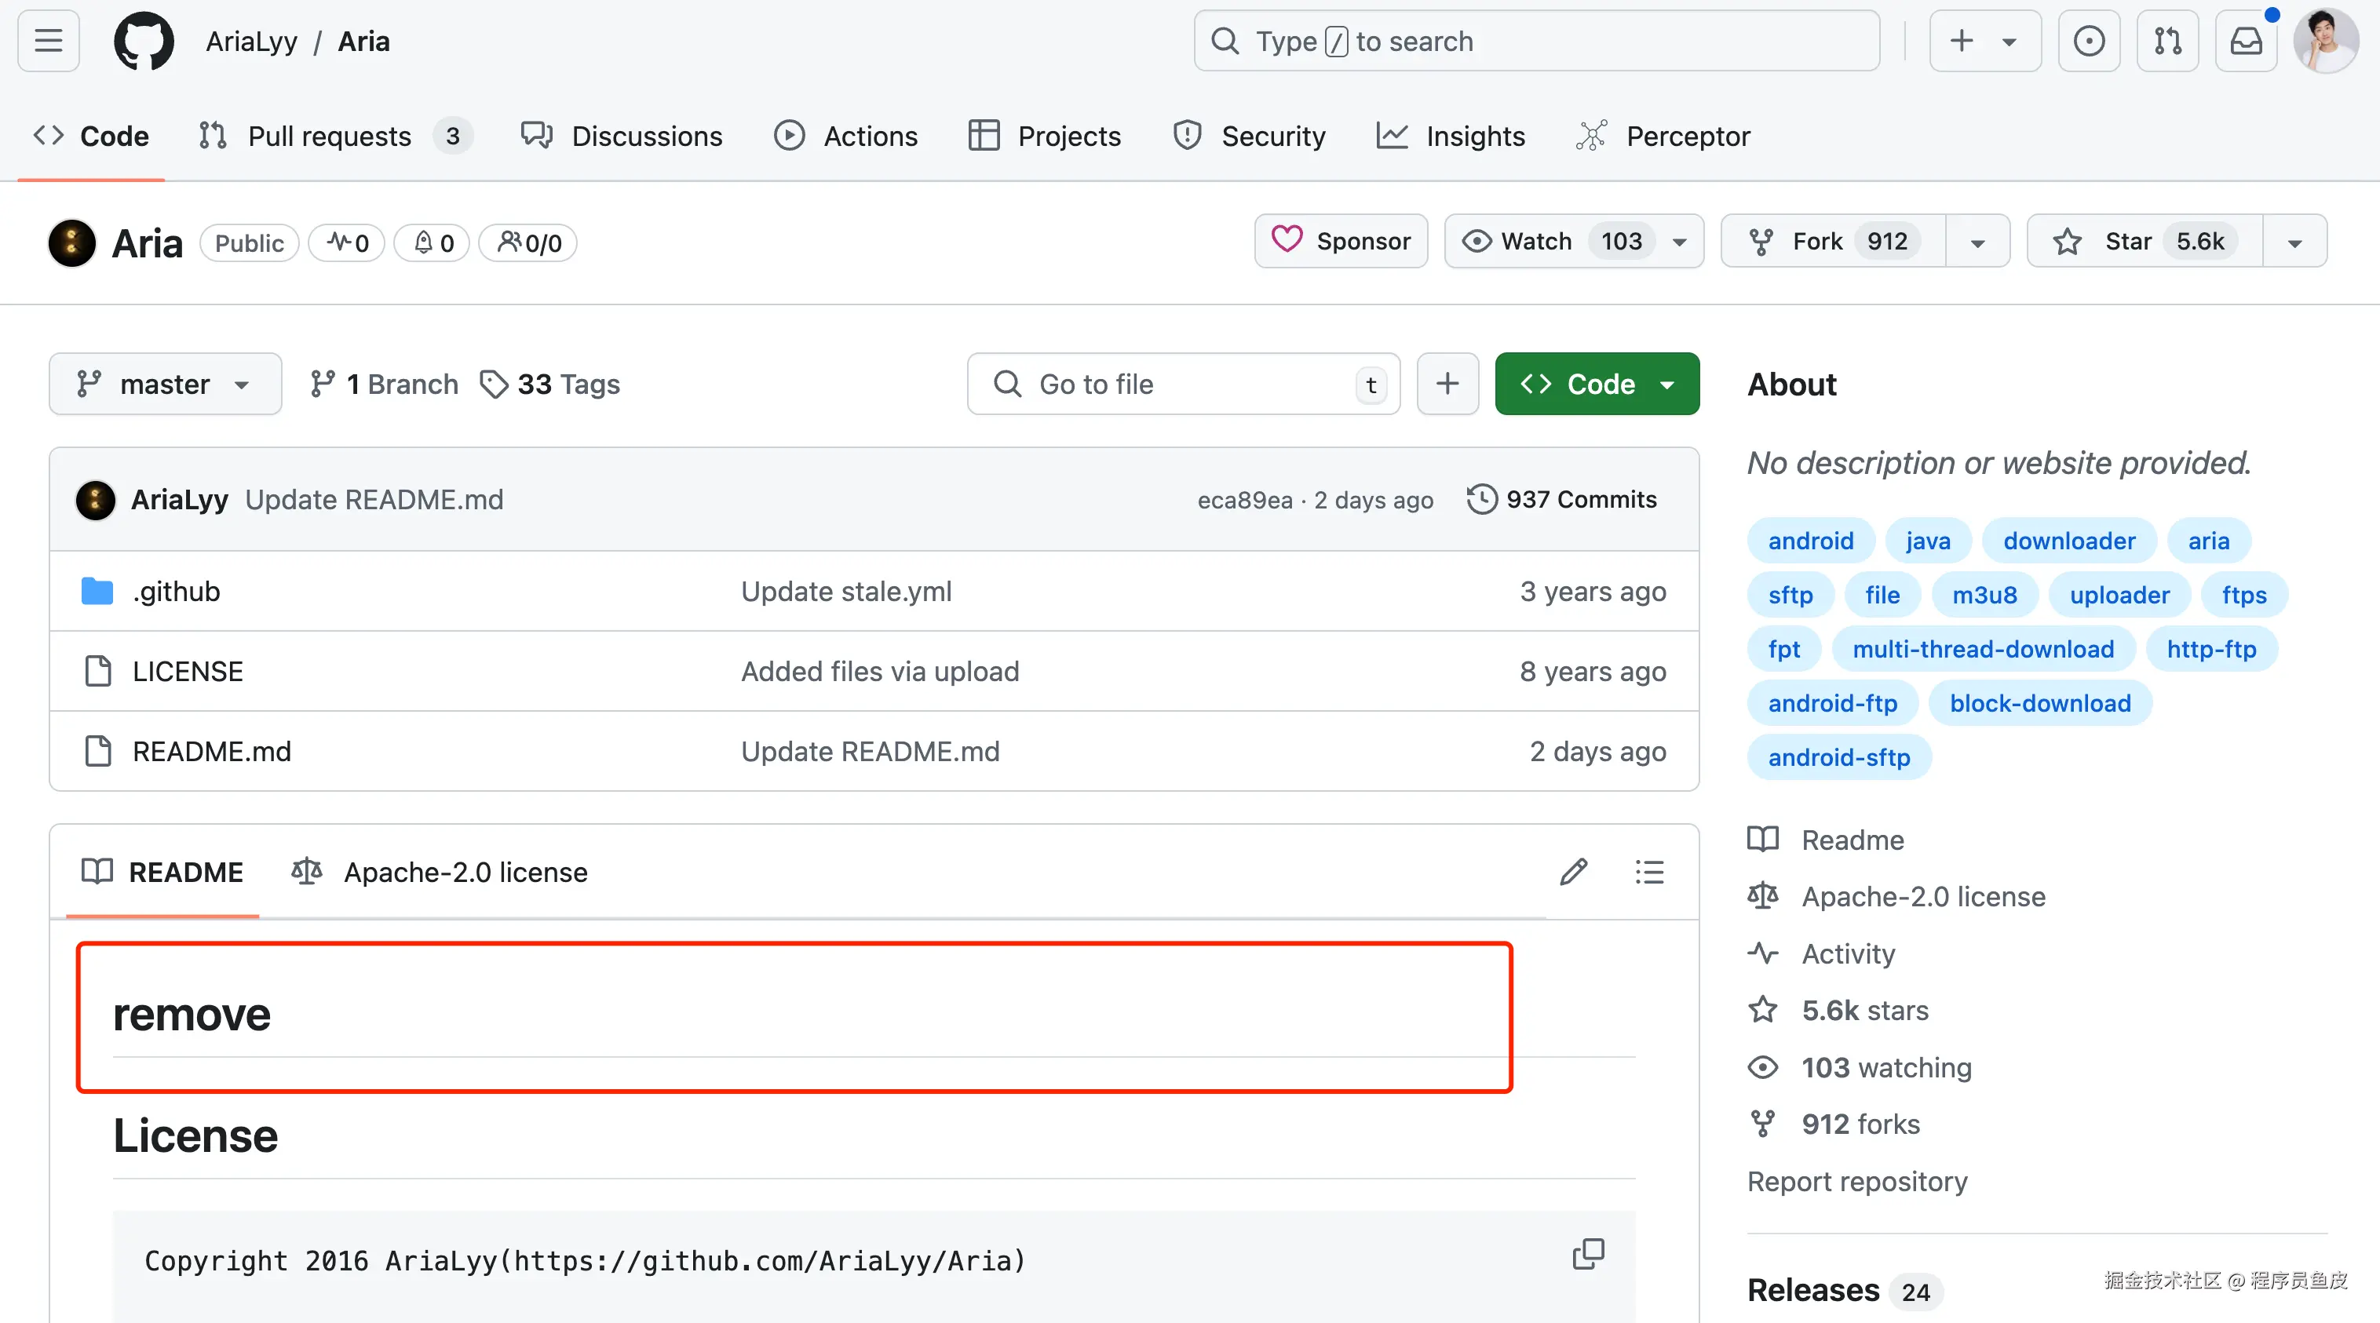Open pull requests icon in top bar
This screenshot has width=2380, height=1323.
(2167, 41)
